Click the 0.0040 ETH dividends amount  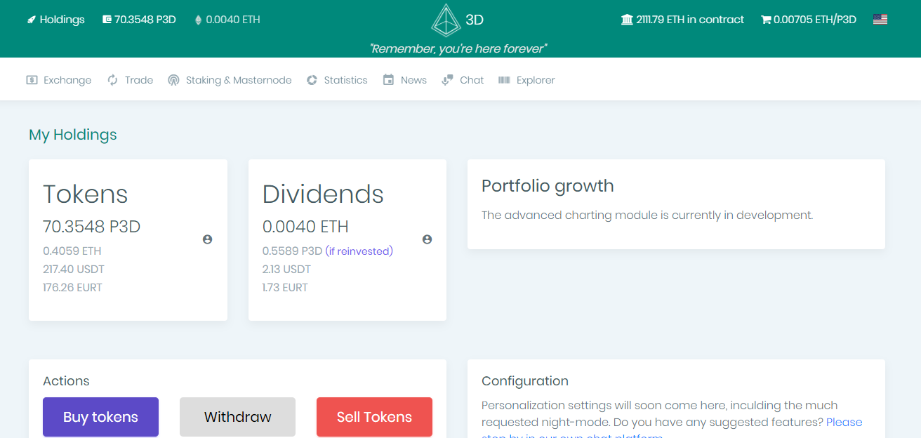click(x=305, y=227)
